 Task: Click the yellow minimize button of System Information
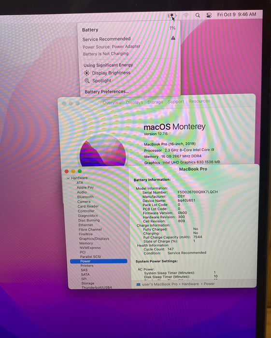[73, 171]
